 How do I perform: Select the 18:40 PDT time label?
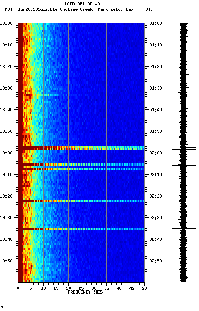tap(6, 110)
